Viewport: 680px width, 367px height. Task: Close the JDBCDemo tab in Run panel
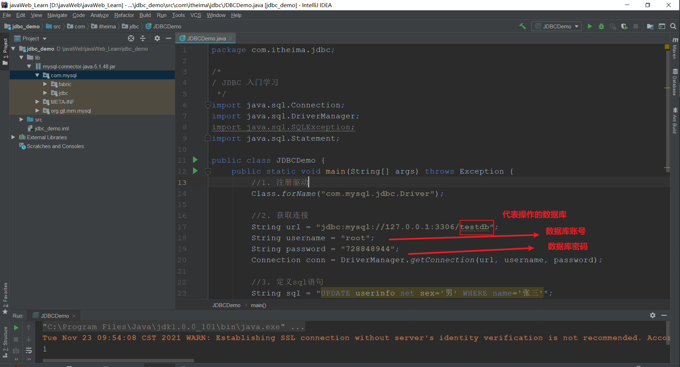point(74,316)
